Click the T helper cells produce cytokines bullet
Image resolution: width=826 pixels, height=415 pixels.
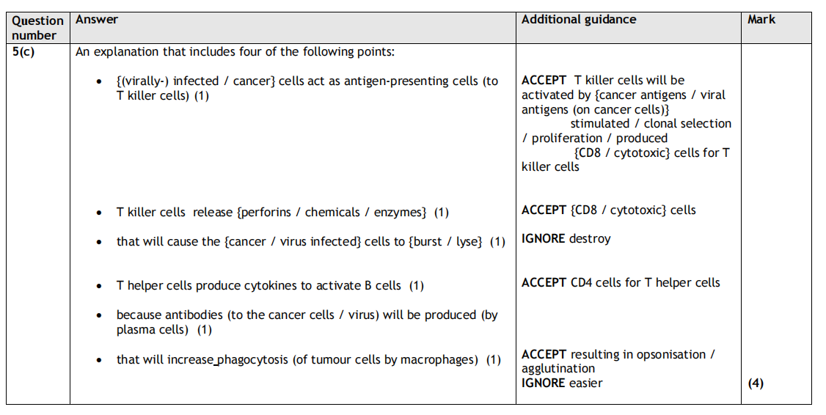[x=270, y=286]
